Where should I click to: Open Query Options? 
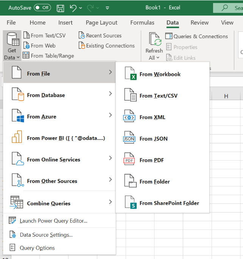[x=59, y=248]
